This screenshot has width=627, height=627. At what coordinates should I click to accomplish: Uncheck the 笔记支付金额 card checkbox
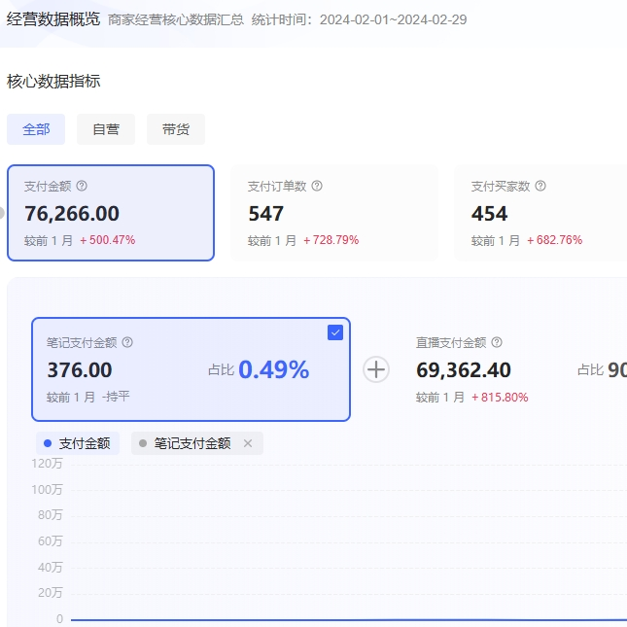(x=335, y=332)
